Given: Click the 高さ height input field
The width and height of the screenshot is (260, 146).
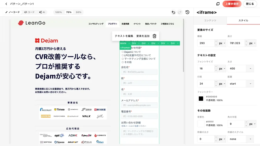Looking at the screenshot, I should click(x=236, y=43).
